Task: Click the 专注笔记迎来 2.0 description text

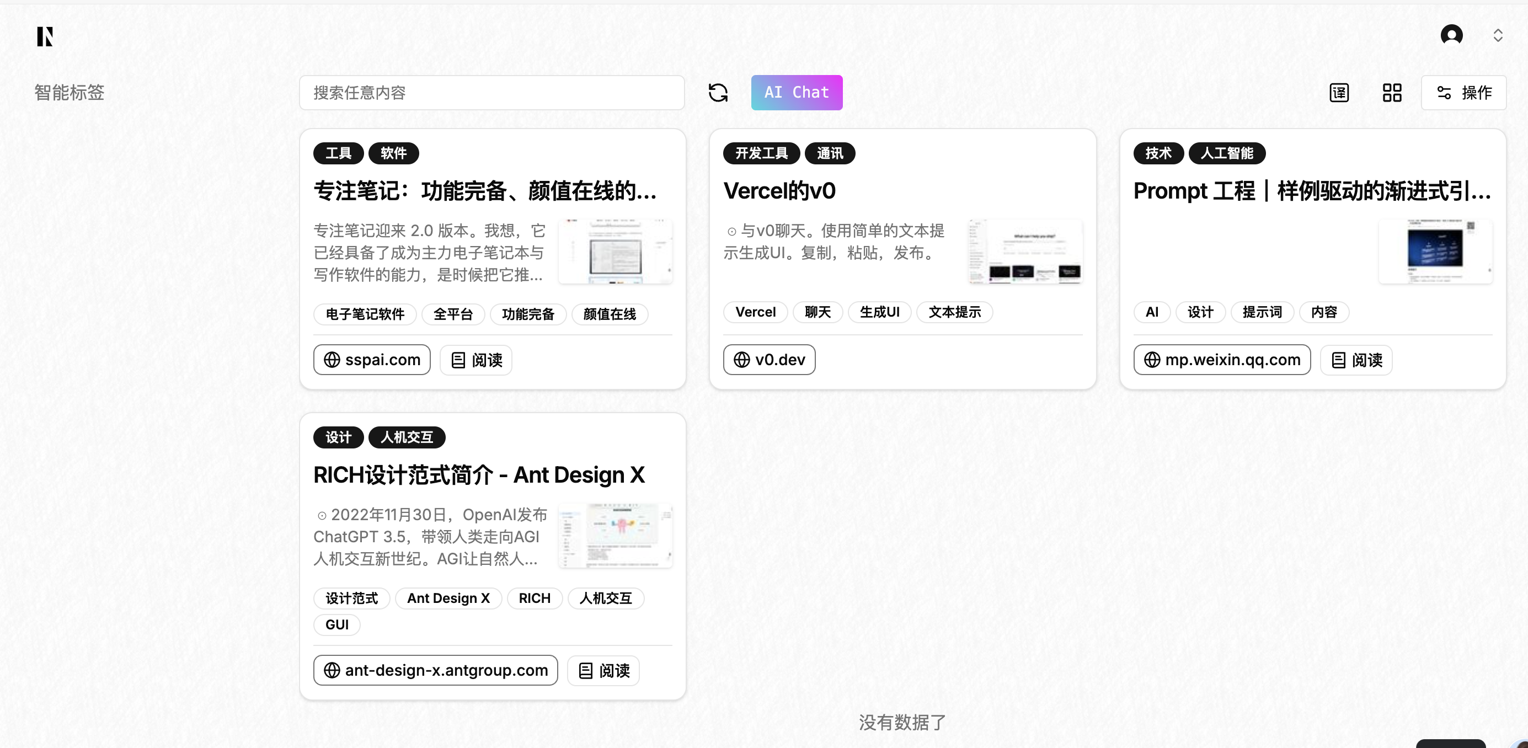Action: 430,253
